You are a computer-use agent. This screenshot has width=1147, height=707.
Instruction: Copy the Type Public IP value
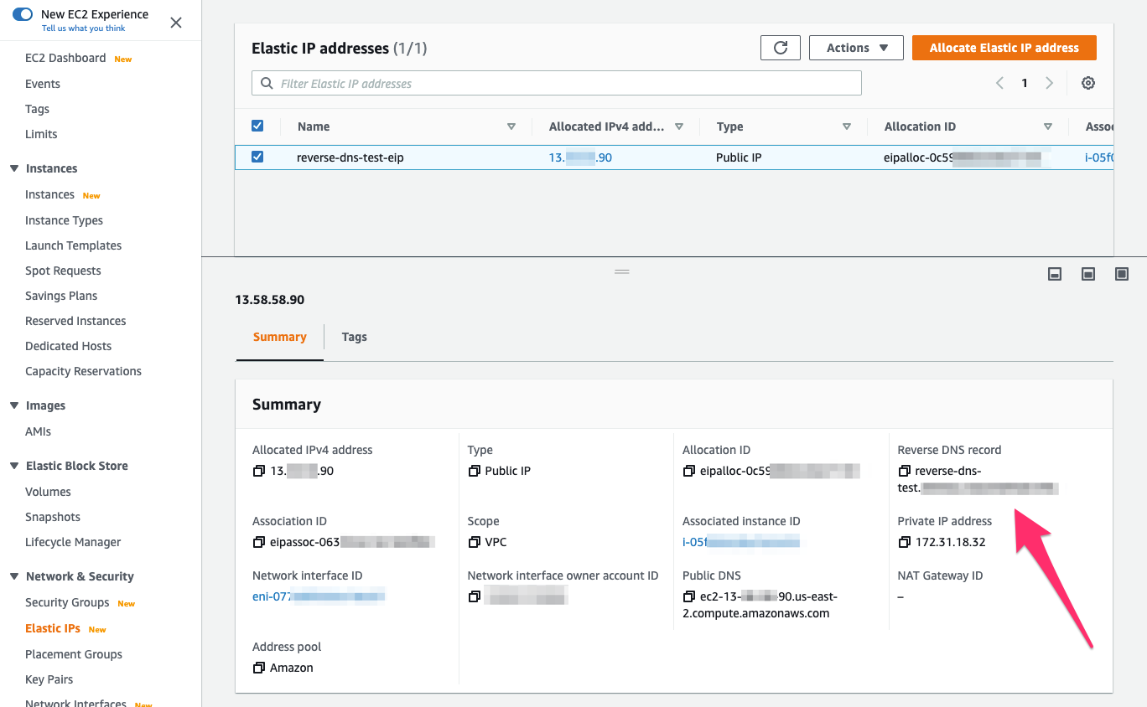(474, 472)
